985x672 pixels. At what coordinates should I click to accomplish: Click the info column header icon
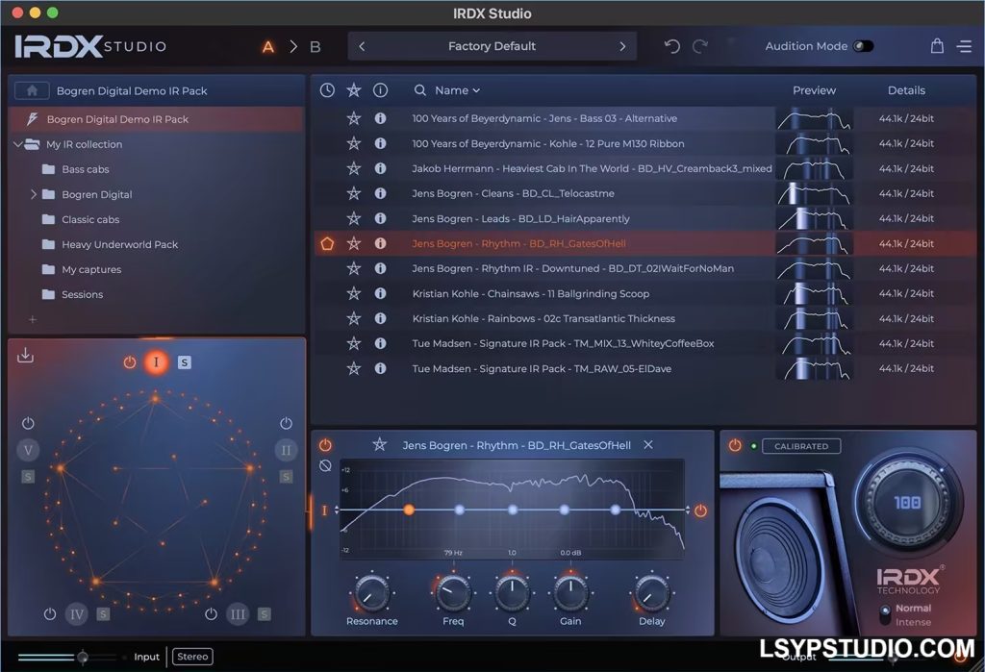pos(380,90)
